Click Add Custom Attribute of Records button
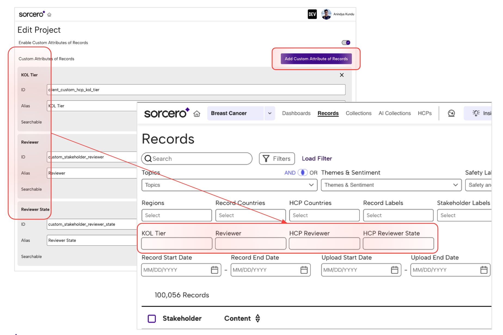503x335 pixels. 316,59
